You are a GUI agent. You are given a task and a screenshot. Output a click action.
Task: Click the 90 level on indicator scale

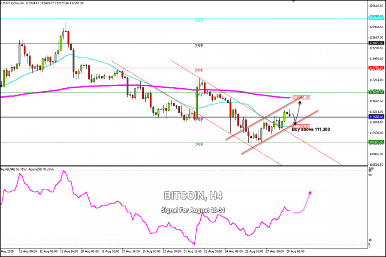[x=370, y=175]
